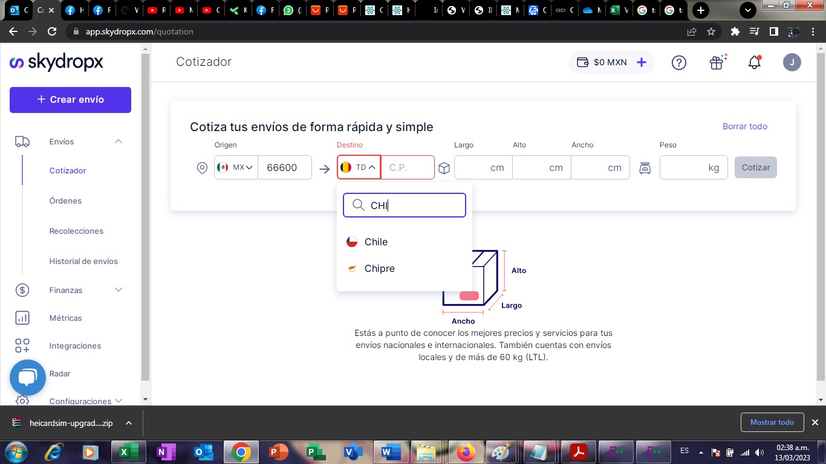This screenshot has width=826, height=464.
Task: Go to Cotizador in the sidebar
Action: [x=68, y=170]
